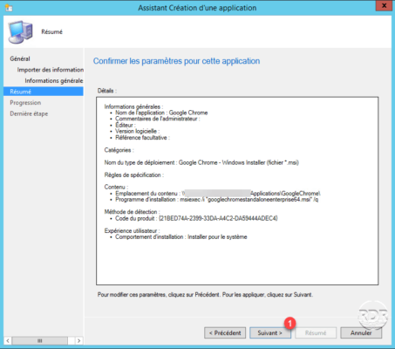Click the 'Contenu :' heading in details
Screen dimensions: 395x349
[x=116, y=187]
